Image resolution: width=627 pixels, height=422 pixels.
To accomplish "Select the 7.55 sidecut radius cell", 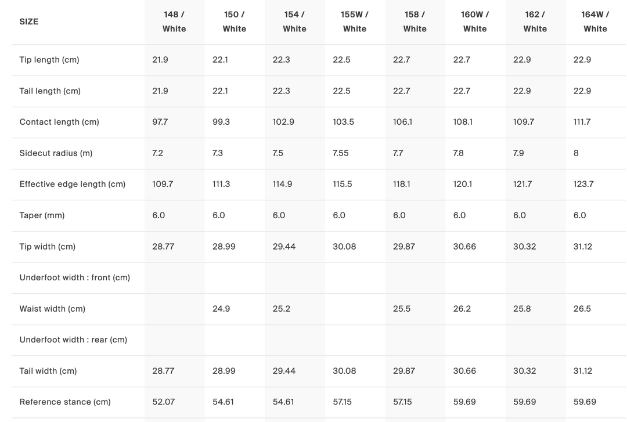I will pyautogui.click(x=341, y=153).
